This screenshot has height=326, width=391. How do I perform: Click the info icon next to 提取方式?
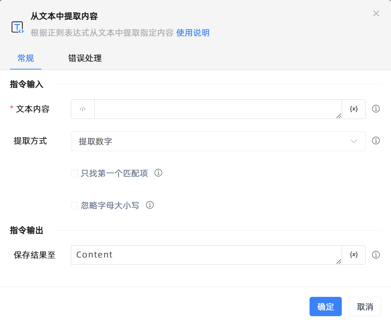click(376, 141)
